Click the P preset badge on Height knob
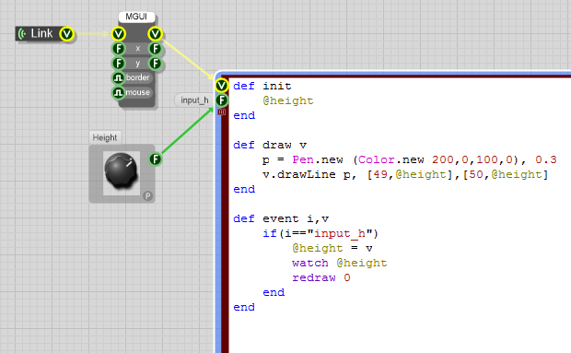 point(147,196)
